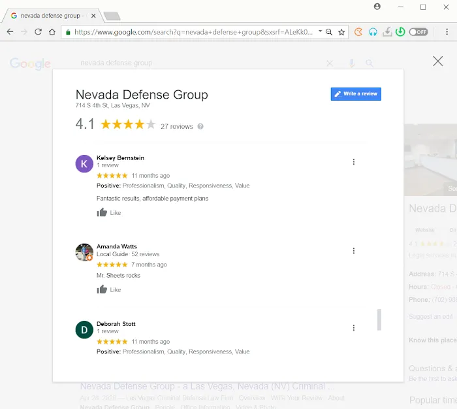Reload the page with refresh icon
Screen dimensions: 457x409
[38, 32]
